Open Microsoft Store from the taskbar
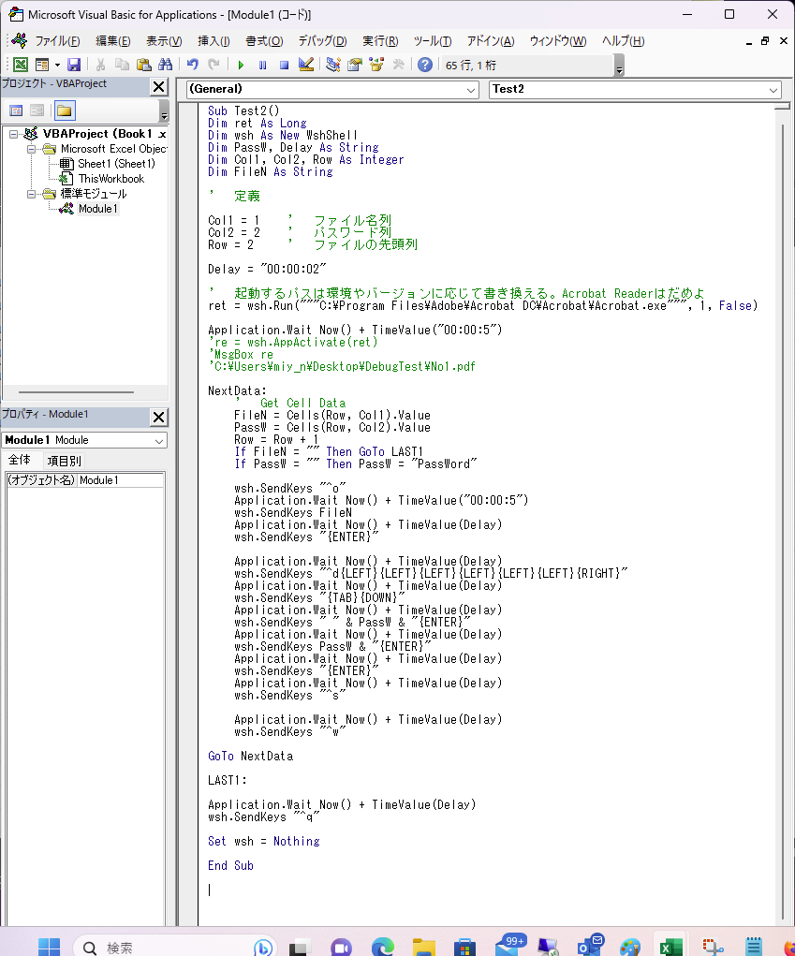The image size is (795, 956). [x=464, y=947]
